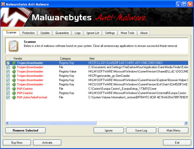
Task: Select the Scanner tab
Action: coord(11,32)
